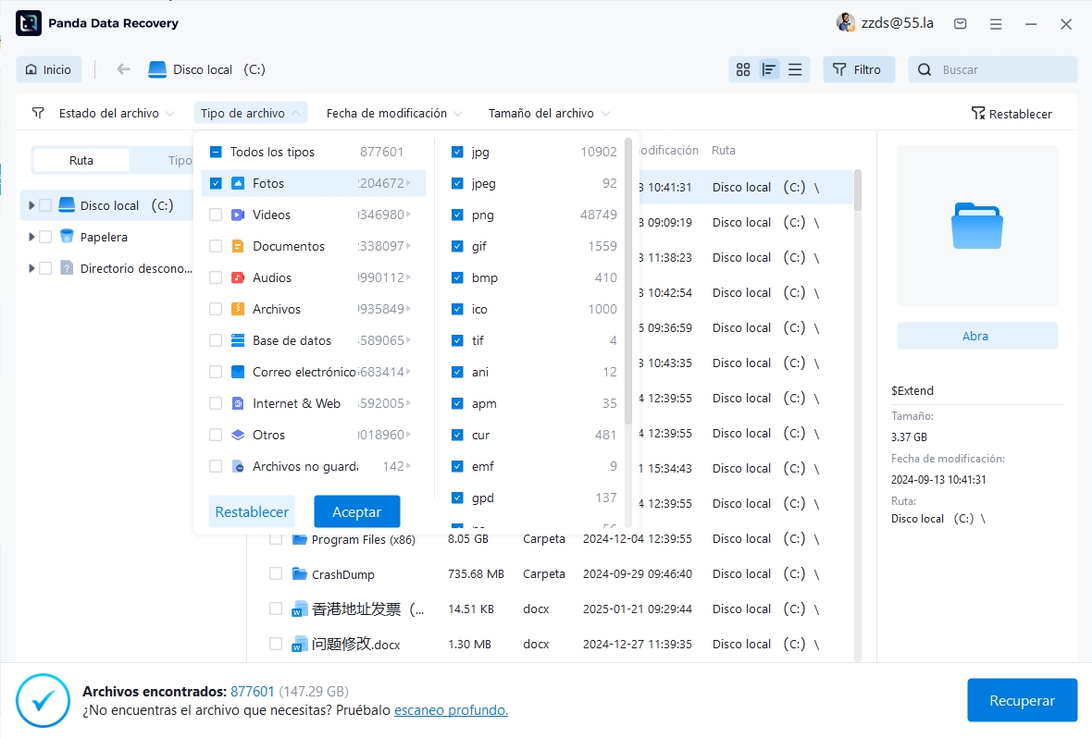Screen dimensions: 1092x738
Task: Open the hamburger main menu
Action: click(996, 24)
